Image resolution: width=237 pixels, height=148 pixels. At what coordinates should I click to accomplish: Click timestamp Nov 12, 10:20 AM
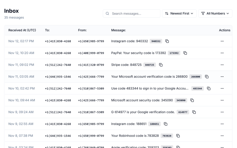[x=21, y=53]
